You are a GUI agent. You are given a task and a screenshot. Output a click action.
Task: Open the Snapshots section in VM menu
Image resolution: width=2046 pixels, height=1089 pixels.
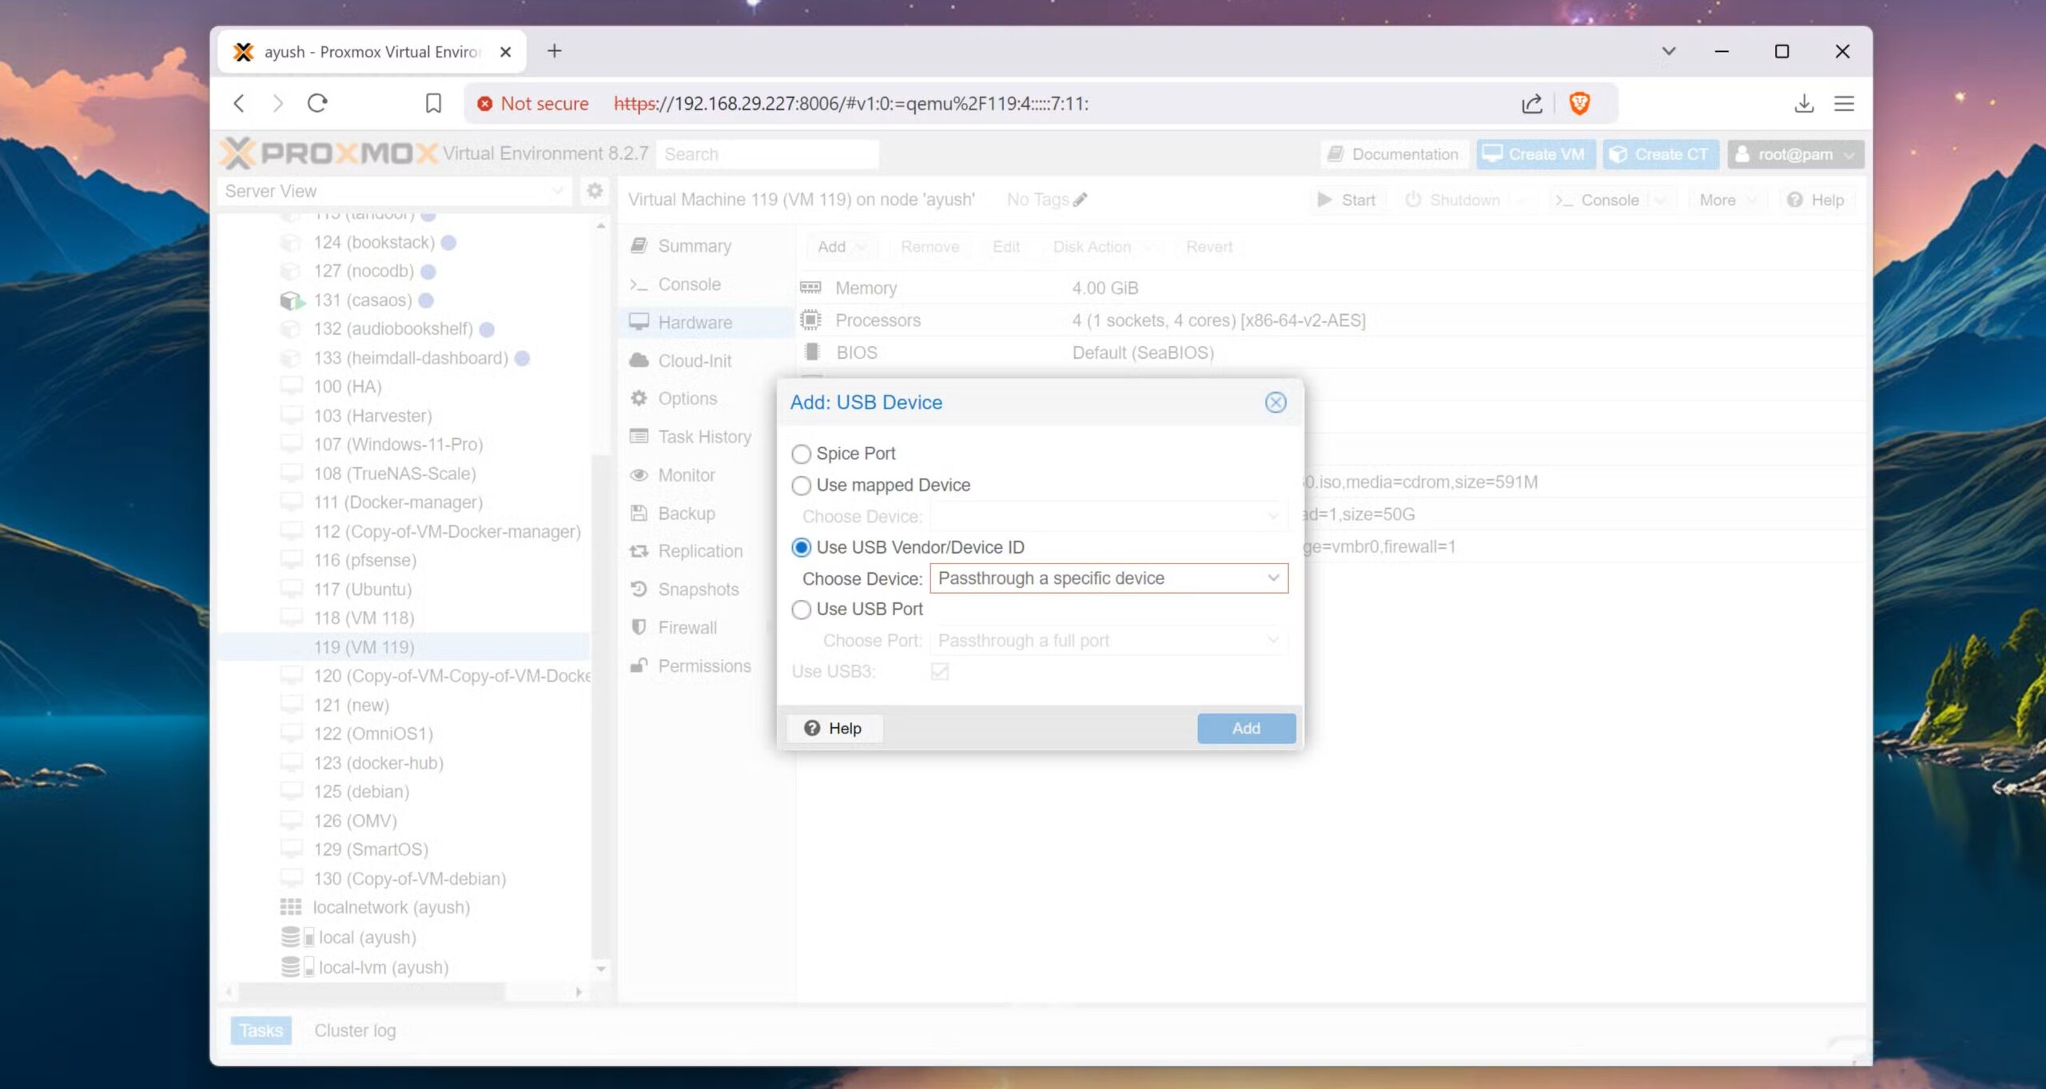click(x=698, y=590)
